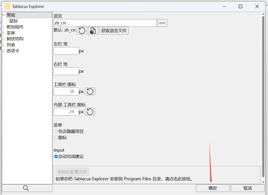
Task: Click the disabled 初始化配置文件 button
Action: click(x=72, y=172)
